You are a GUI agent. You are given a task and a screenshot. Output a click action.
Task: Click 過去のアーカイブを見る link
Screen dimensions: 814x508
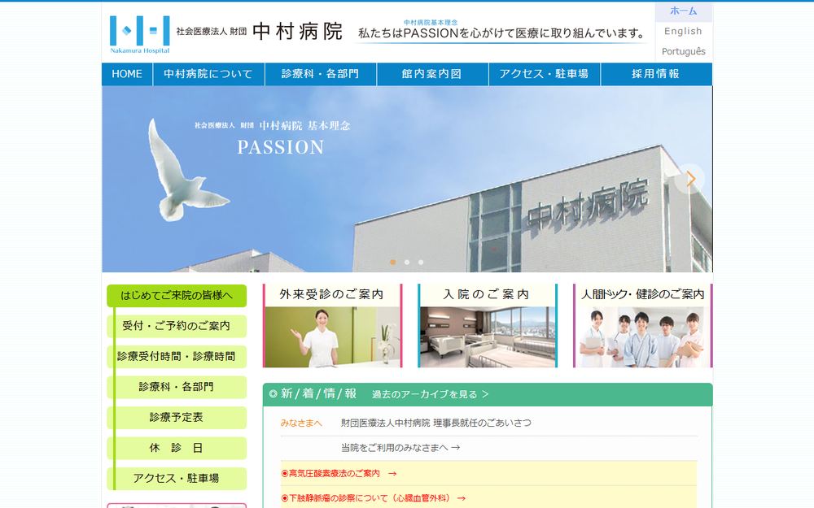[431, 394]
